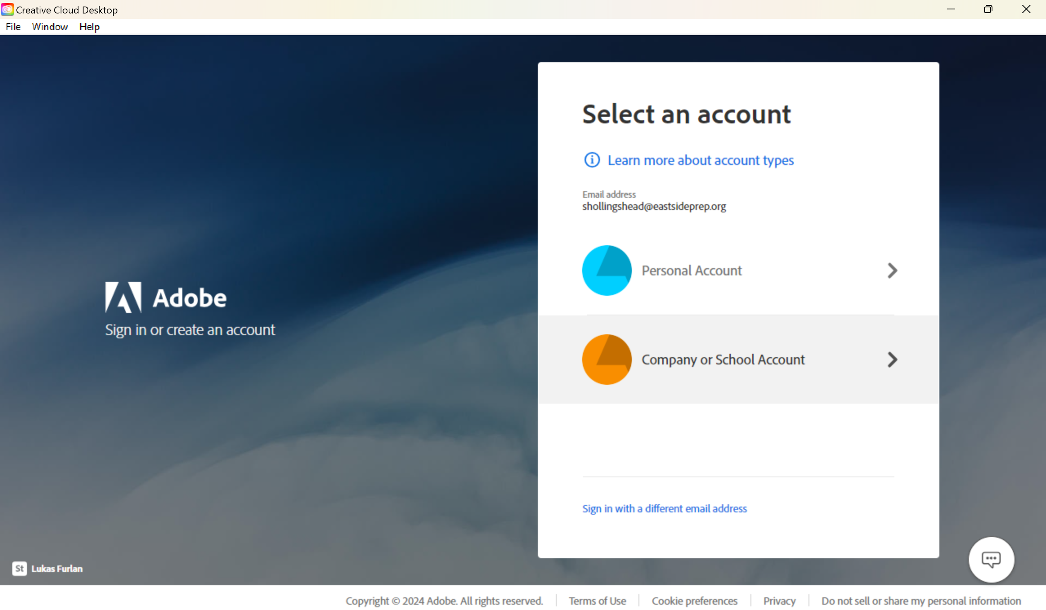Expand Company or School Account chevron arrow
Screen dimensions: 1046x610
pyautogui.click(x=892, y=360)
